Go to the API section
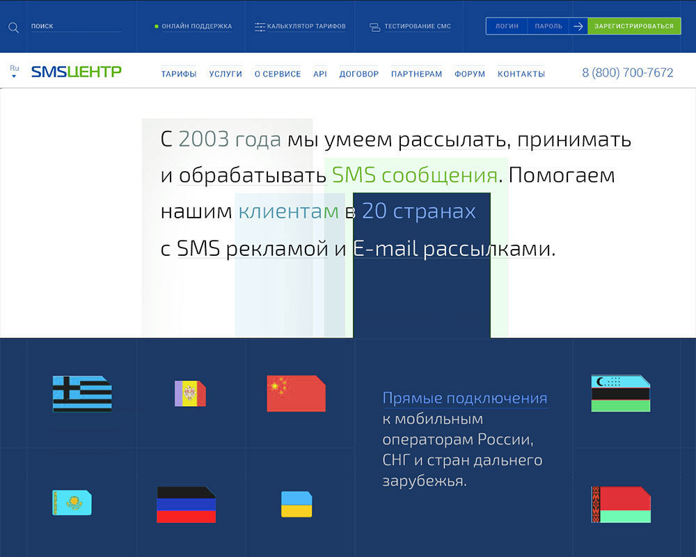This screenshot has height=557, width=696. (x=320, y=74)
